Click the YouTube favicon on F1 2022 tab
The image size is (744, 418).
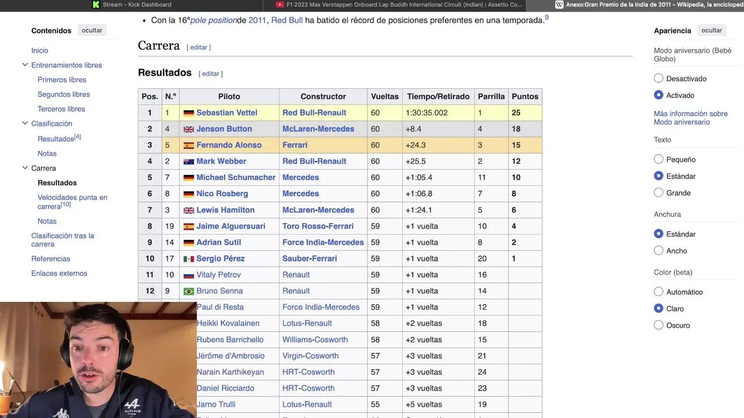280,5
